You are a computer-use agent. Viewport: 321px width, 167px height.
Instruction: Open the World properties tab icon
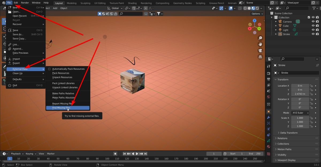click(x=269, y=97)
